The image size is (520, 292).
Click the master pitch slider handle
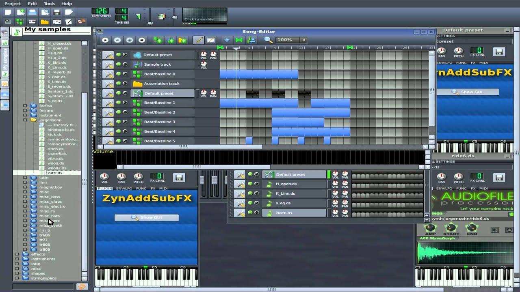(175, 17)
